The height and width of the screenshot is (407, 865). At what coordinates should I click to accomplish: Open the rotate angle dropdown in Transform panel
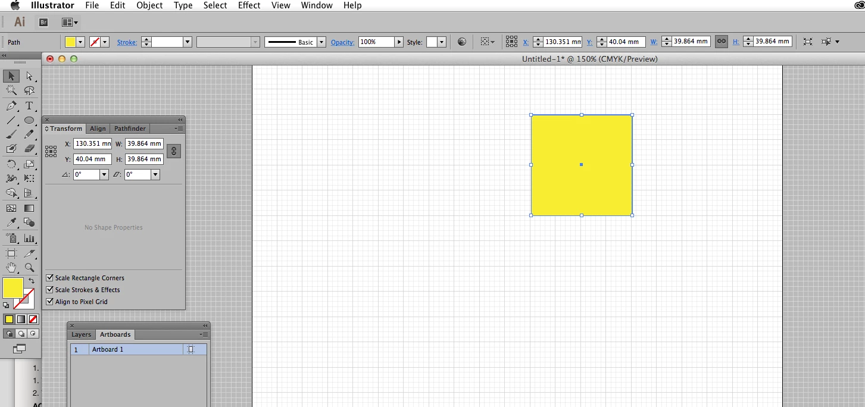pos(104,174)
